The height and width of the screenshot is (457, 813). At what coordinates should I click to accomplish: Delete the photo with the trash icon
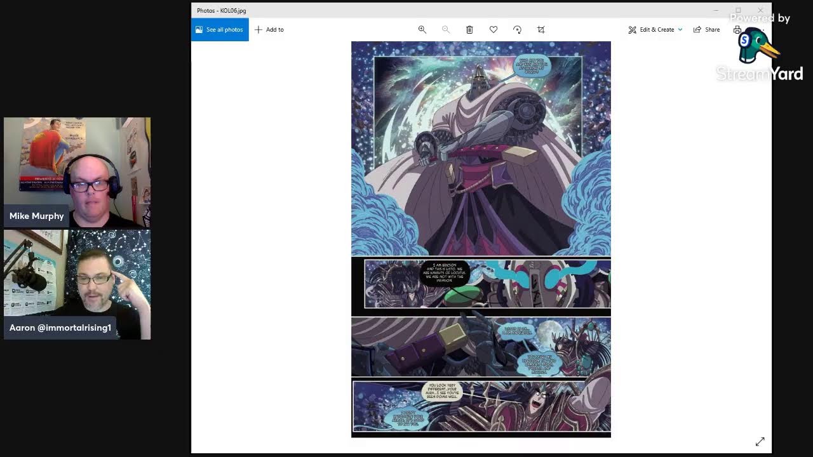click(x=469, y=30)
